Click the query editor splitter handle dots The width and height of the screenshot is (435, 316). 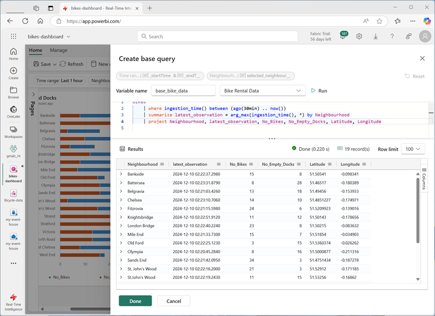point(272,138)
